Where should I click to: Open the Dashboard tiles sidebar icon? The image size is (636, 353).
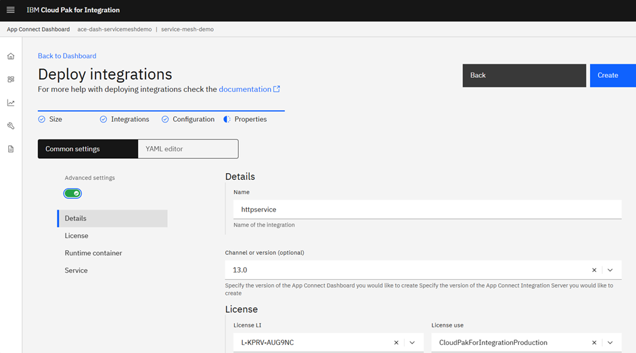click(11, 79)
